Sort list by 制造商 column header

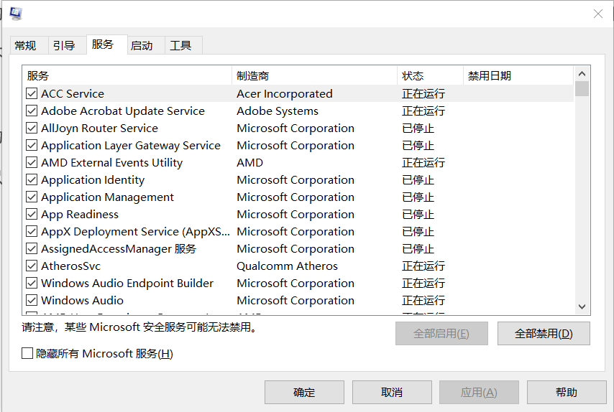[314, 75]
